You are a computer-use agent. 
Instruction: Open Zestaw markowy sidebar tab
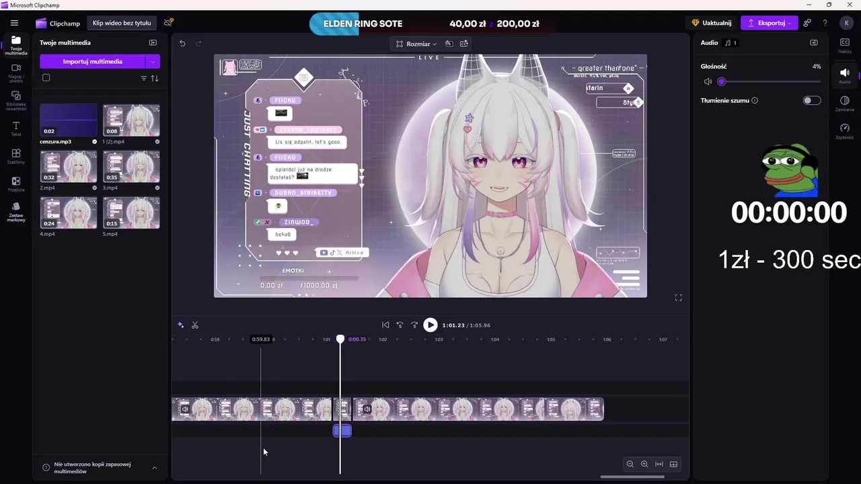[x=16, y=212]
